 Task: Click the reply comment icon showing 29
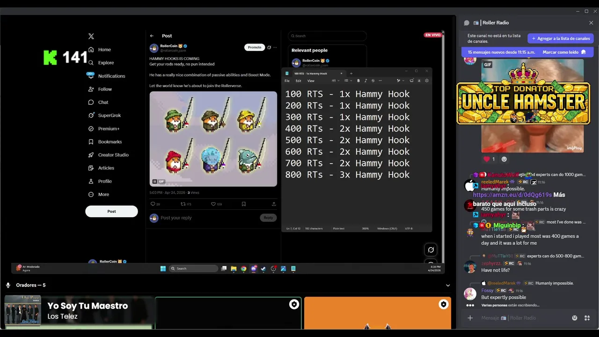[x=153, y=204]
